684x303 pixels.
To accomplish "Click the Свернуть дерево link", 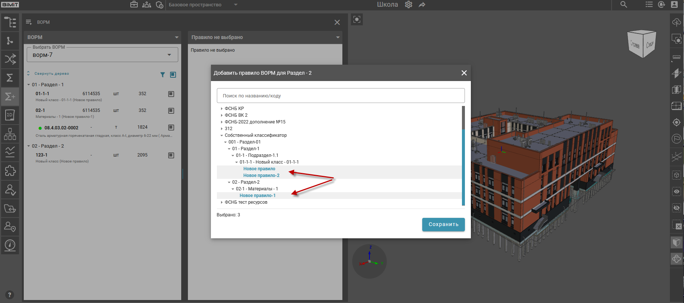I will (x=52, y=74).
